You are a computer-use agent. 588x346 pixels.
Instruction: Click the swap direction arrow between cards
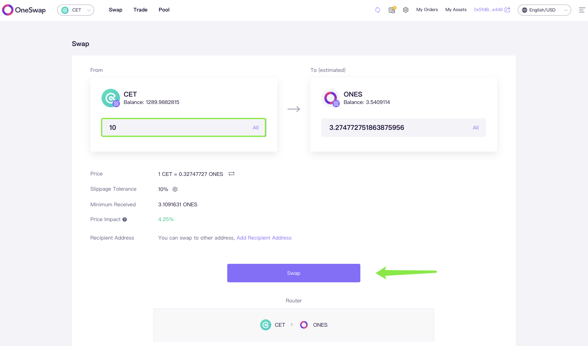click(x=294, y=109)
